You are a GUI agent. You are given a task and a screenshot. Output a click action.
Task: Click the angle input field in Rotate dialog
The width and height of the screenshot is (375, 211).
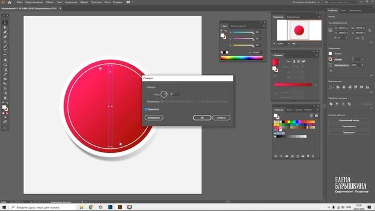tap(174, 94)
